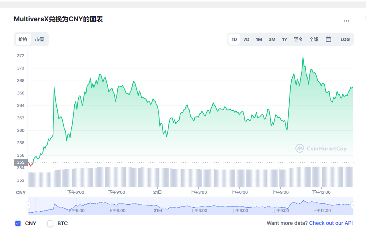Switch to the 市值 tab
This screenshot has height=238, width=366.
pos(40,39)
